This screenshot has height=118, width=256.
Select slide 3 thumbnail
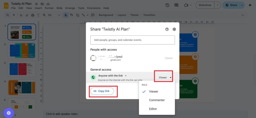tap(22, 69)
